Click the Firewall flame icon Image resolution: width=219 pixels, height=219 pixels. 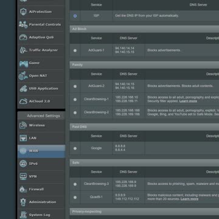(23, 189)
